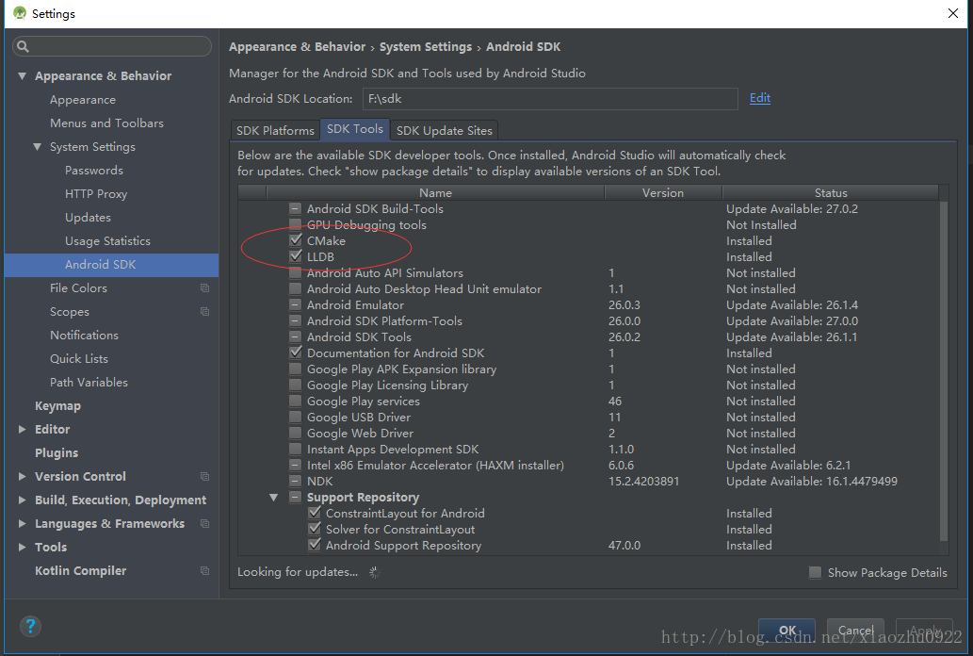Screen dimensions: 973x656
Task: Click the Apply button
Action: (925, 630)
